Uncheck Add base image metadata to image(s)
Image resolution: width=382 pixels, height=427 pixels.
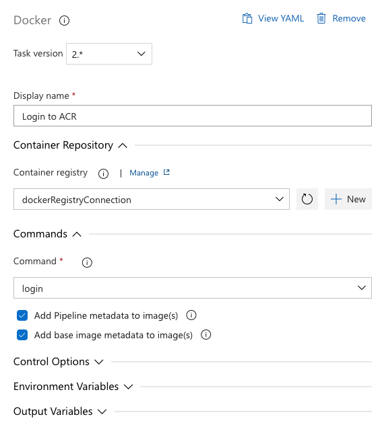click(x=22, y=335)
